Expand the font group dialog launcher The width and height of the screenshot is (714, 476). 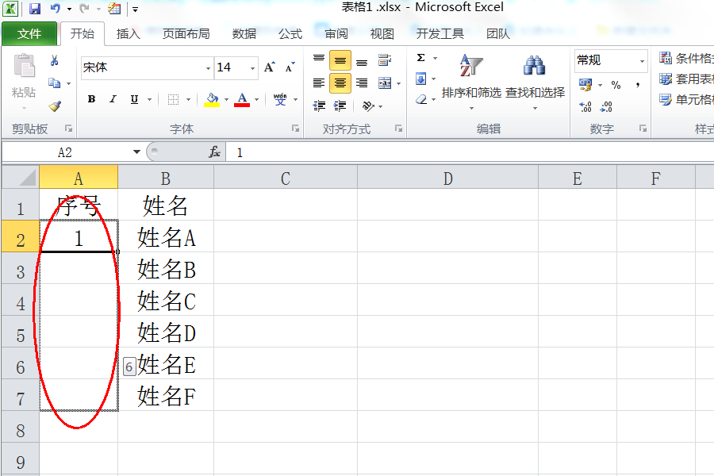pyautogui.click(x=296, y=129)
